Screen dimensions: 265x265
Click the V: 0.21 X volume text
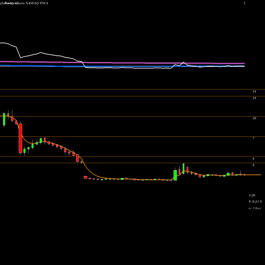255,201
